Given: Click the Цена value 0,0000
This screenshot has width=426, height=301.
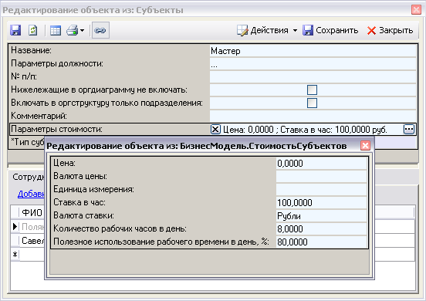Looking at the screenshot, I should pos(321,164).
